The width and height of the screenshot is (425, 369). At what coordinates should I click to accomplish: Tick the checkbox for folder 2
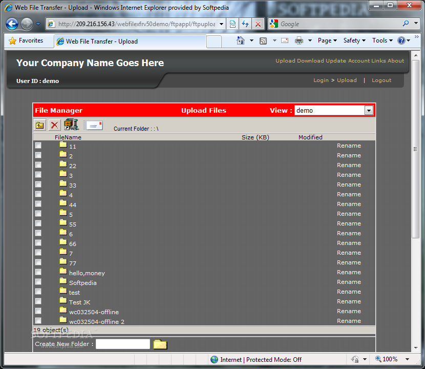pyautogui.click(x=38, y=155)
